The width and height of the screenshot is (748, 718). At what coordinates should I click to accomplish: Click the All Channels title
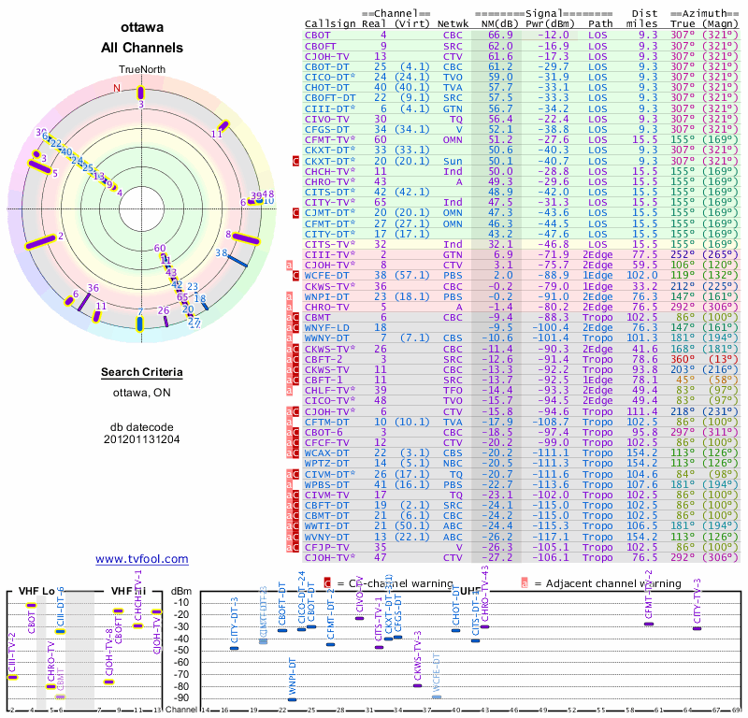pos(142,48)
